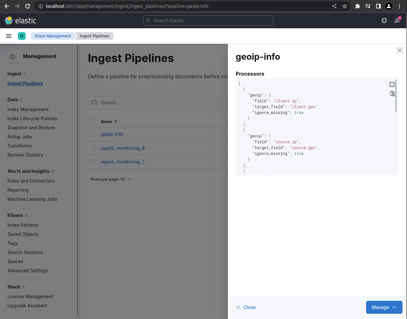Open Rollup Jobs in the sidebar

pyautogui.click(x=20, y=137)
